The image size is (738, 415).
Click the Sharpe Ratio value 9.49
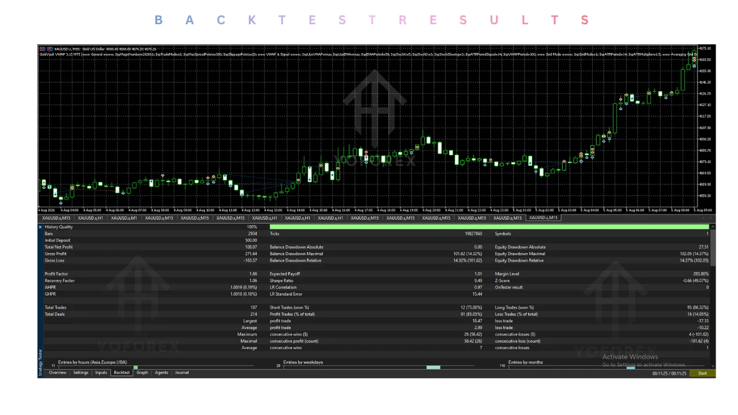[478, 281]
